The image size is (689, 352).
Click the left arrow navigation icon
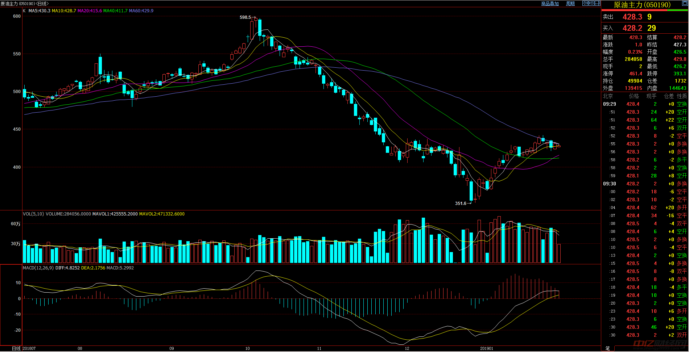point(585,3)
